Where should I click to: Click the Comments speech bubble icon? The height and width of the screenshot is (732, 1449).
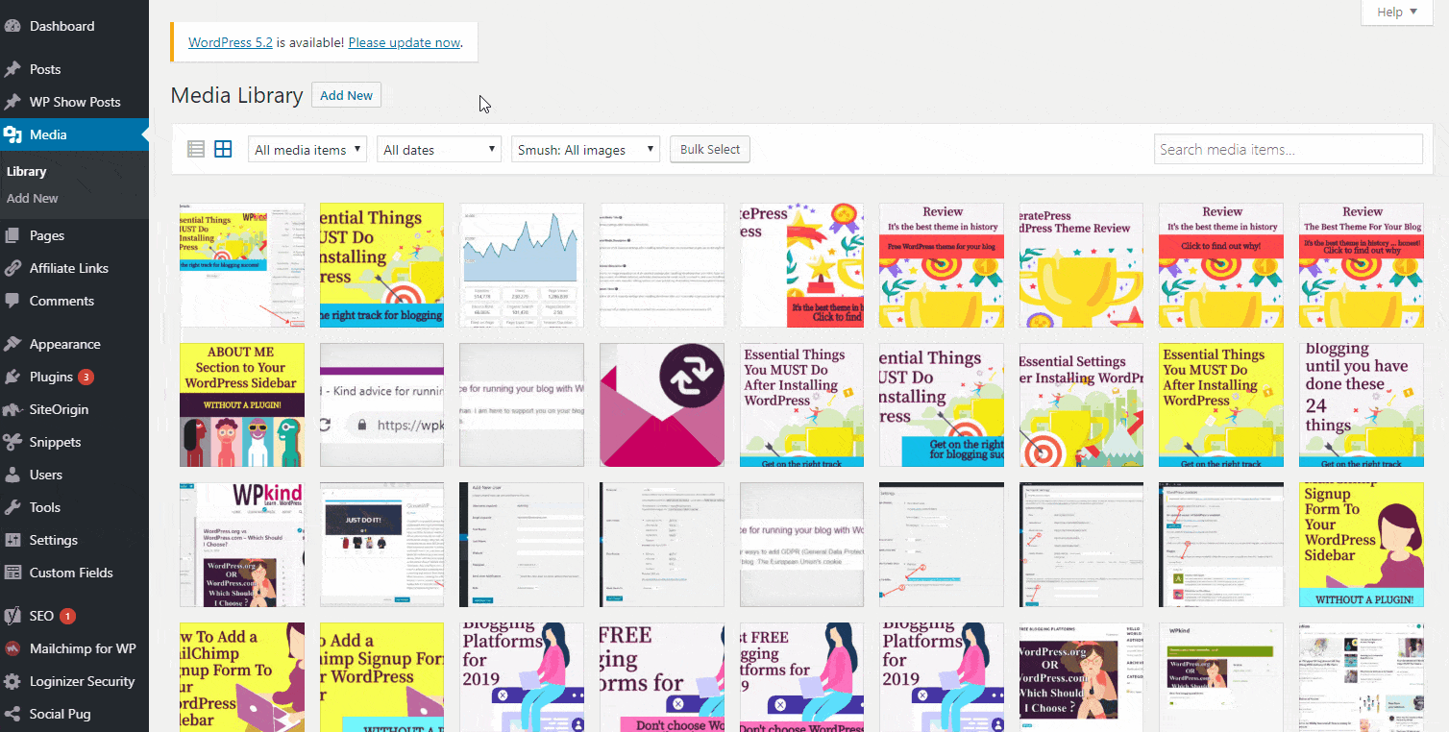point(12,301)
